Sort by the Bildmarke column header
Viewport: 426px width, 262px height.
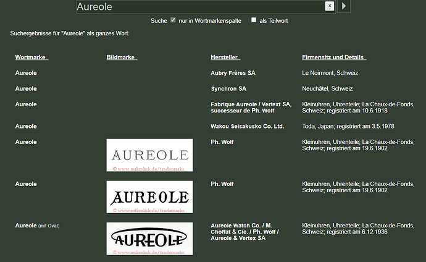click(122, 57)
